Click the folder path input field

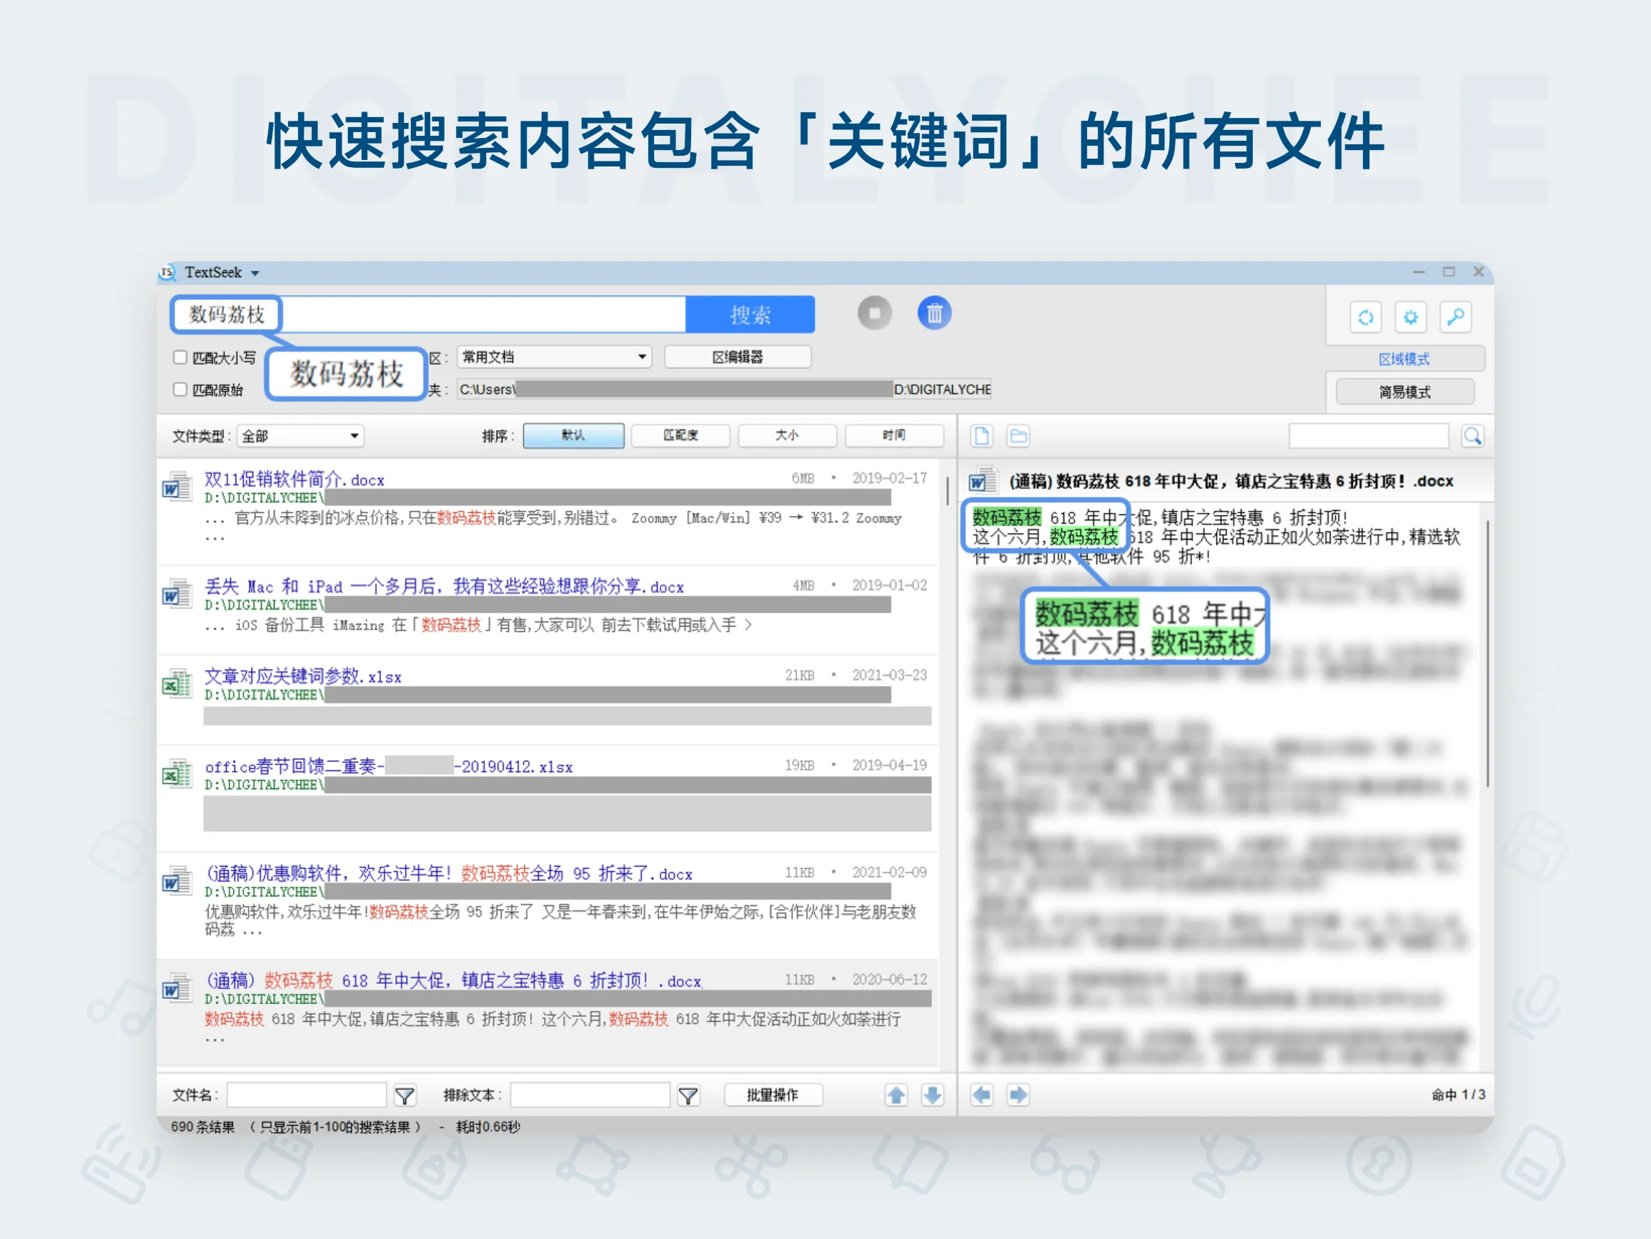(724, 389)
